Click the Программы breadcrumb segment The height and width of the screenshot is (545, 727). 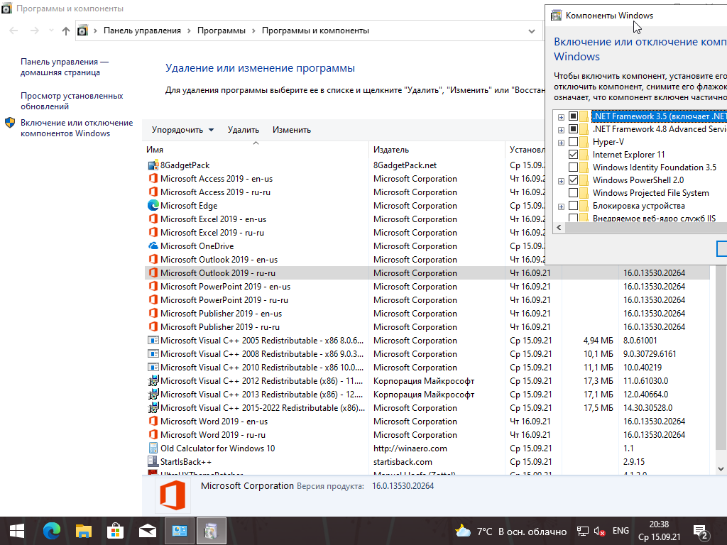click(x=222, y=31)
